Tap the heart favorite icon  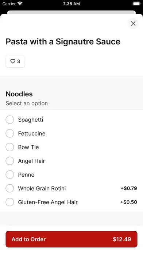pyautogui.click(x=13, y=61)
